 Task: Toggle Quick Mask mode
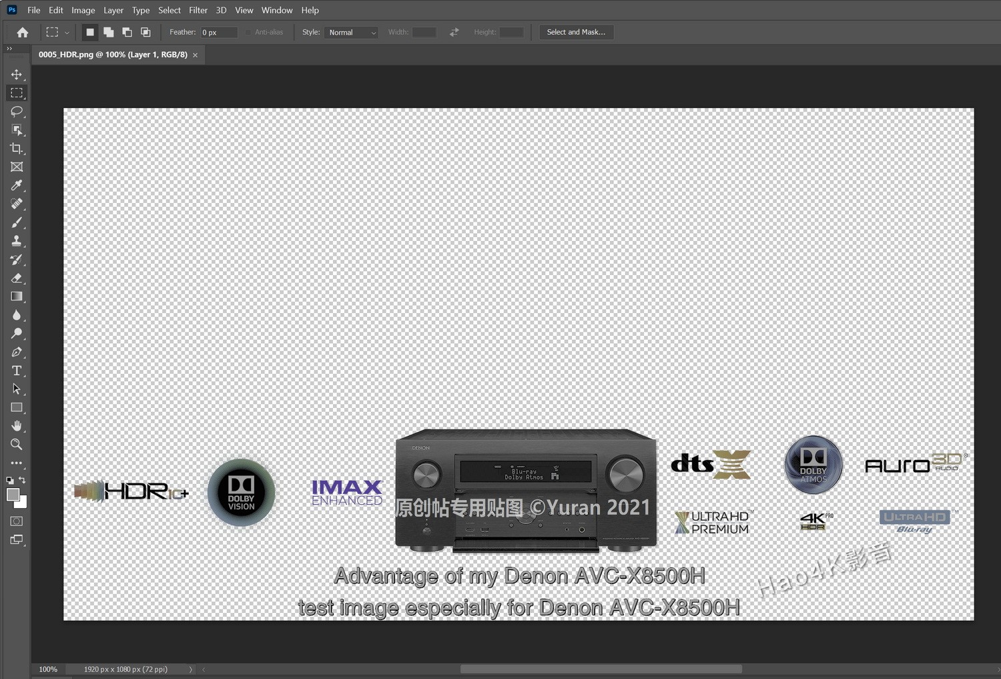17,521
